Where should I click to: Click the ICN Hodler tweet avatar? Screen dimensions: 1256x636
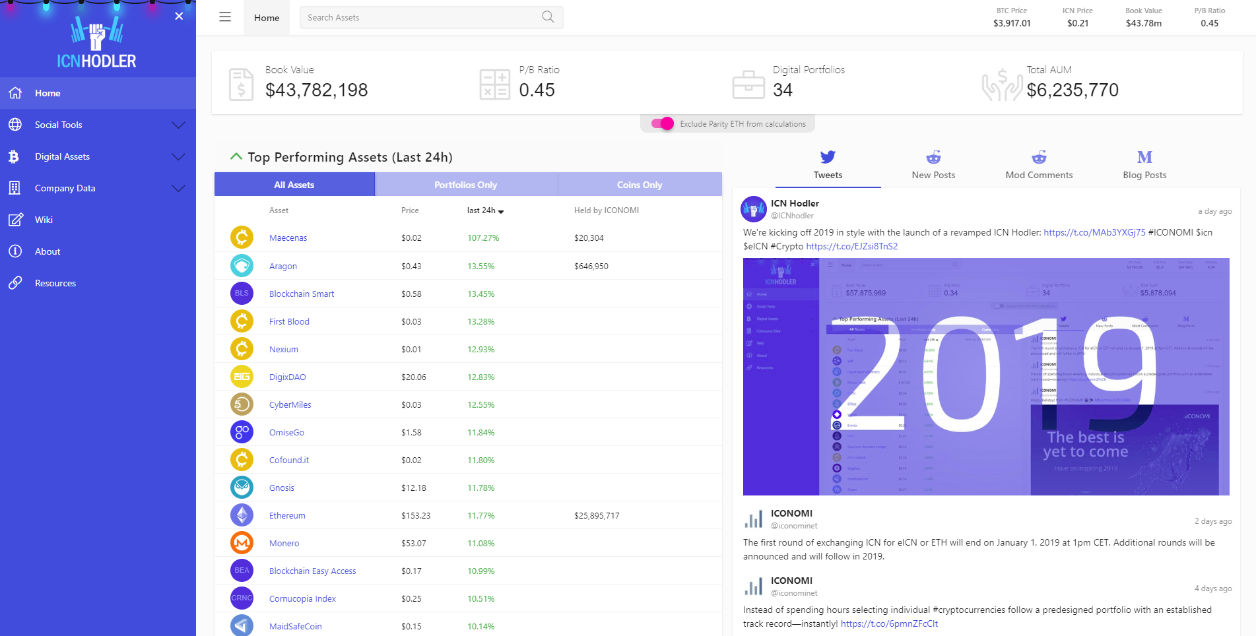pyautogui.click(x=754, y=209)
